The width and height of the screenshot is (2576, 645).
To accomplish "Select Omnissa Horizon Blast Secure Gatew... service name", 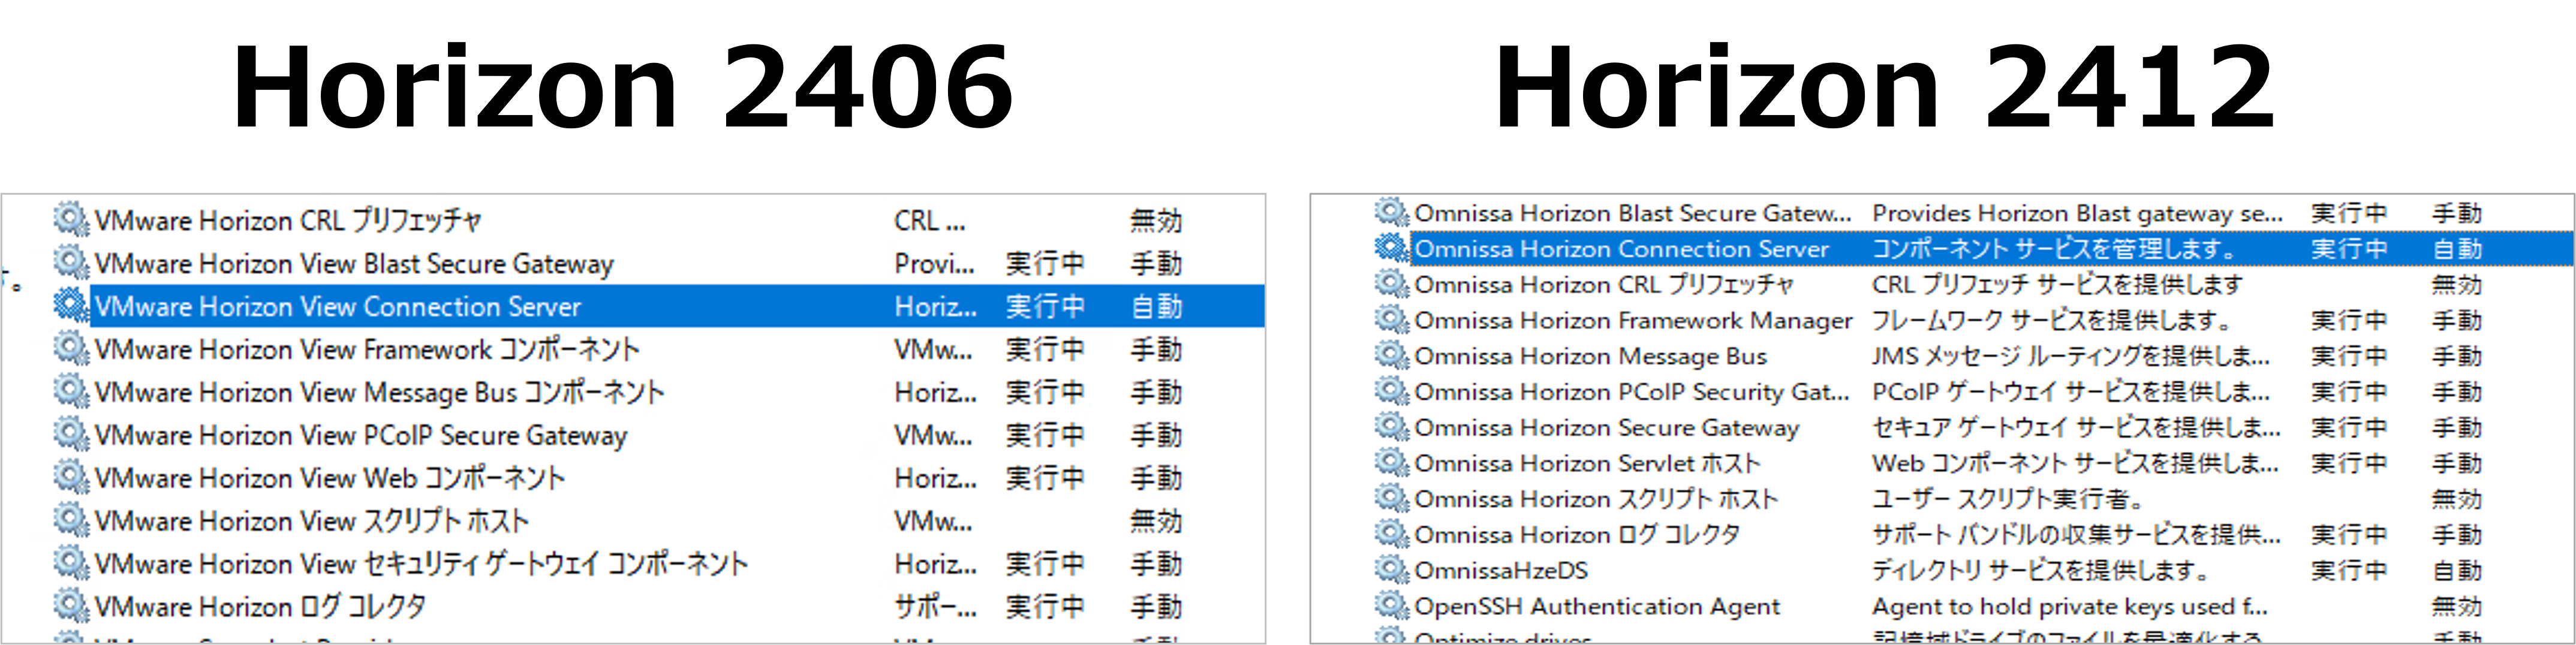I will point(1633,213).
